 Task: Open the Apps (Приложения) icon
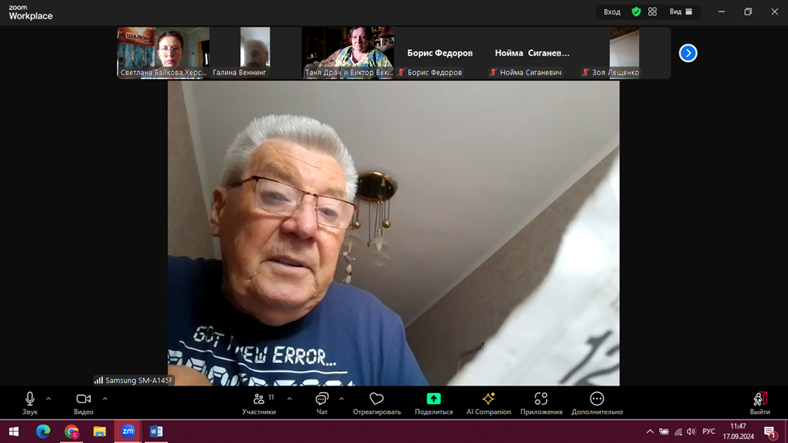pos(541,403)
